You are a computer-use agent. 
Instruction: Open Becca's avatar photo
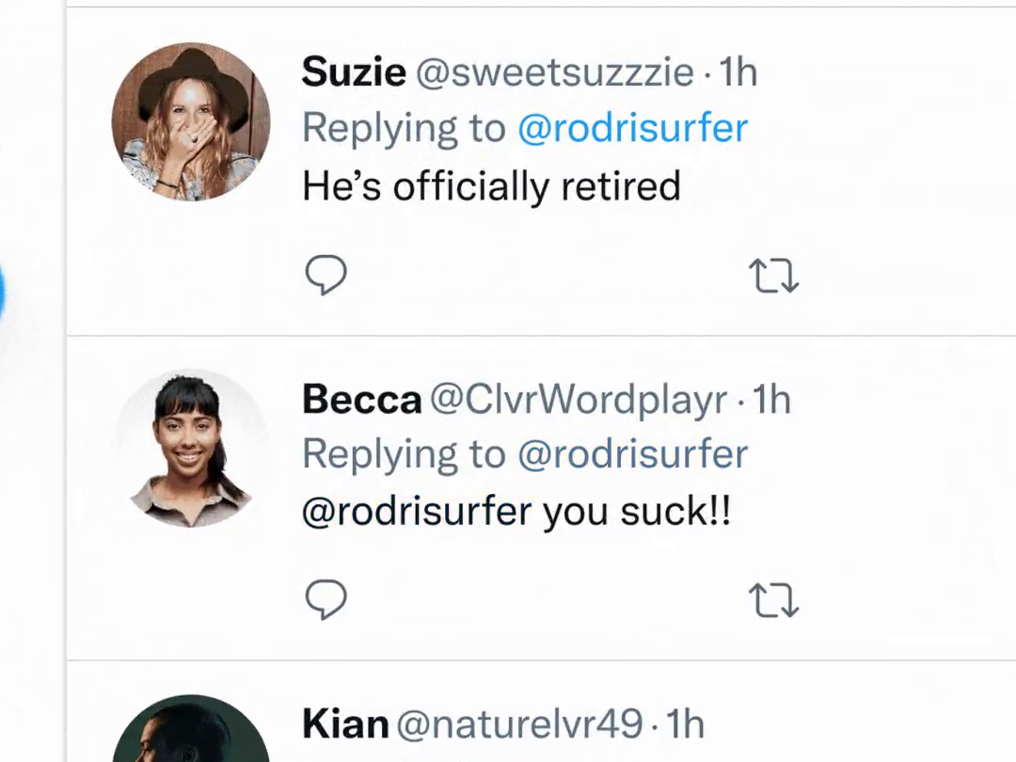click(191, 449)
